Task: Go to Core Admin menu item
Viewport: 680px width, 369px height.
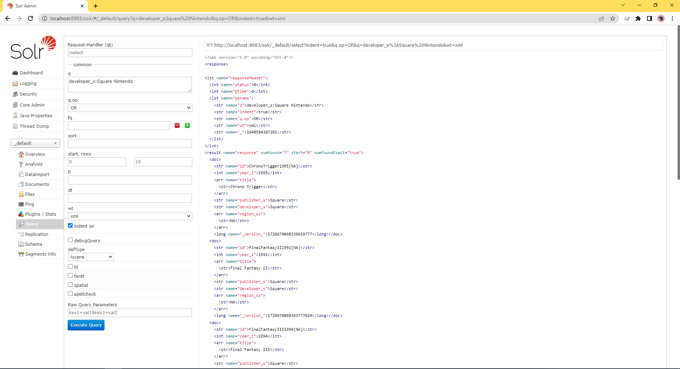Action: 37,105
